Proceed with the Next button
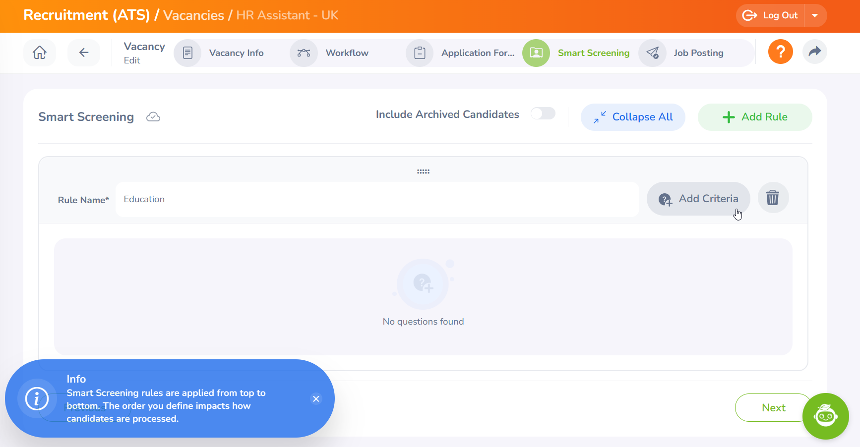Image resolution: width=860 pixels, height=447 pixels. [x=773, y=407]
